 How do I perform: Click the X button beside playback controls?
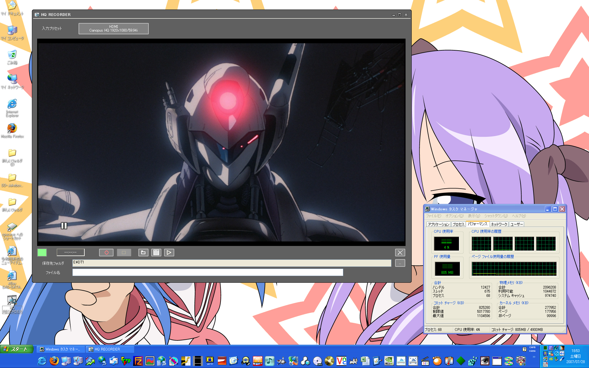tap(400, 252)
